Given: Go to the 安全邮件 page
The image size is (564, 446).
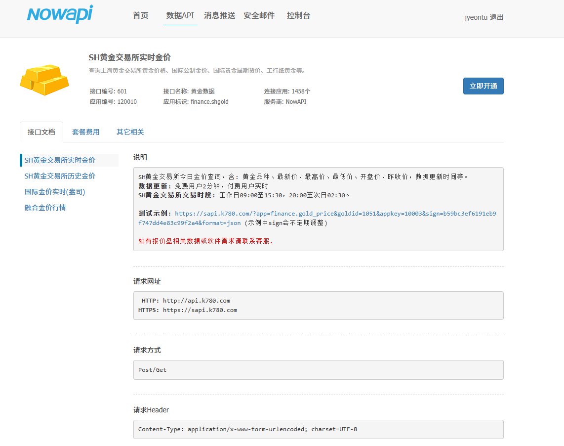Looking at the screenshot, I should [259, 15].
